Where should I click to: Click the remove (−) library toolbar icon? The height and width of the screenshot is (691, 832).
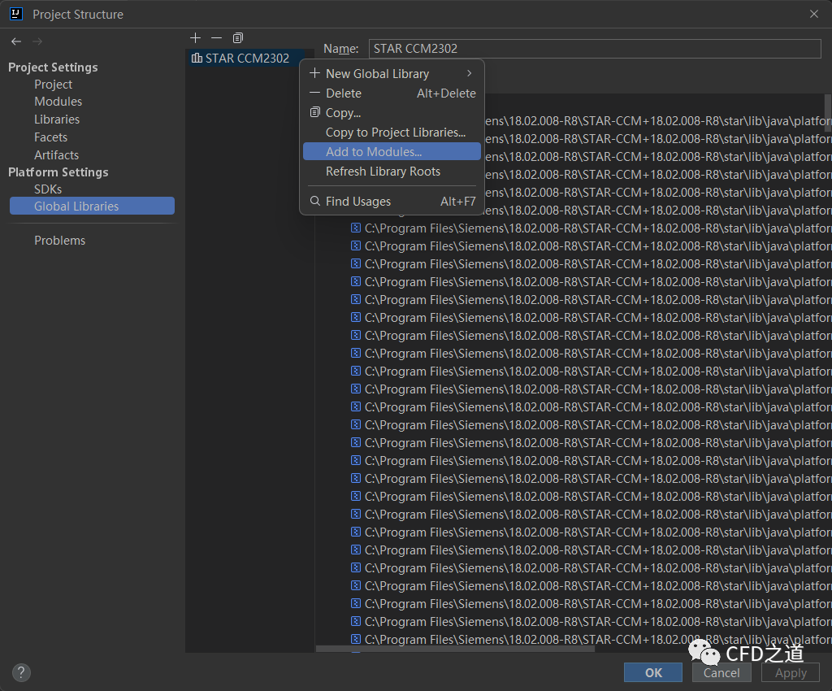pyautogui.click(x=216, y=38)
